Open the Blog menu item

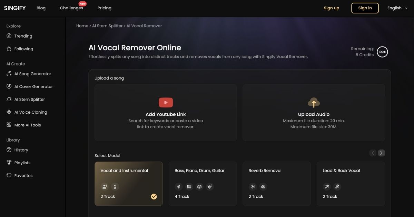click(41, 8)
